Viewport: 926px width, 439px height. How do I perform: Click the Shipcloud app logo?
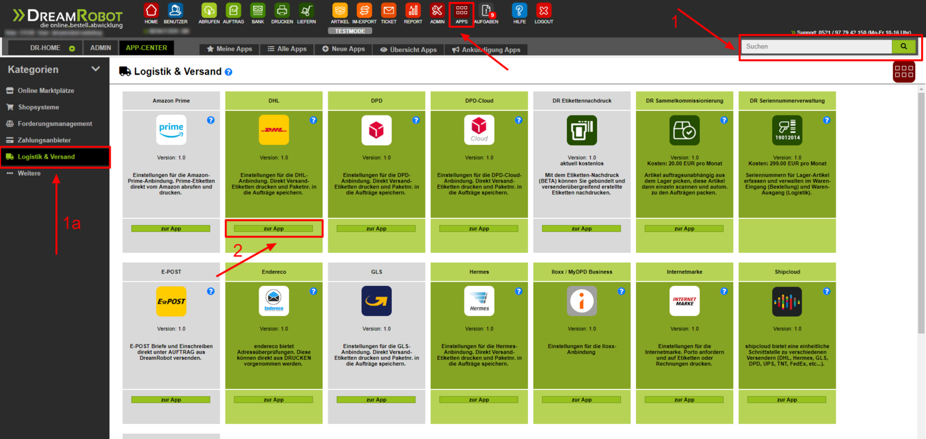tap(787, 301)
